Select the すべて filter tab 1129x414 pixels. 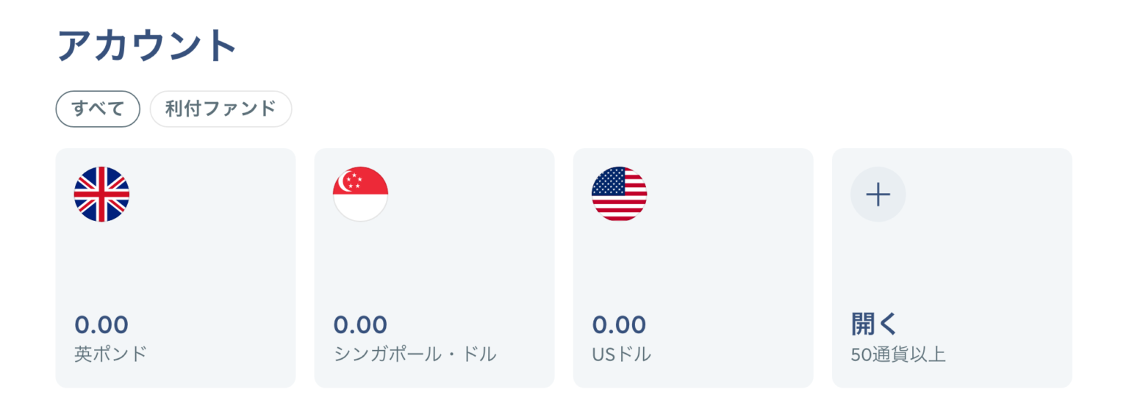pyautogui.click(x=98, y=109)
